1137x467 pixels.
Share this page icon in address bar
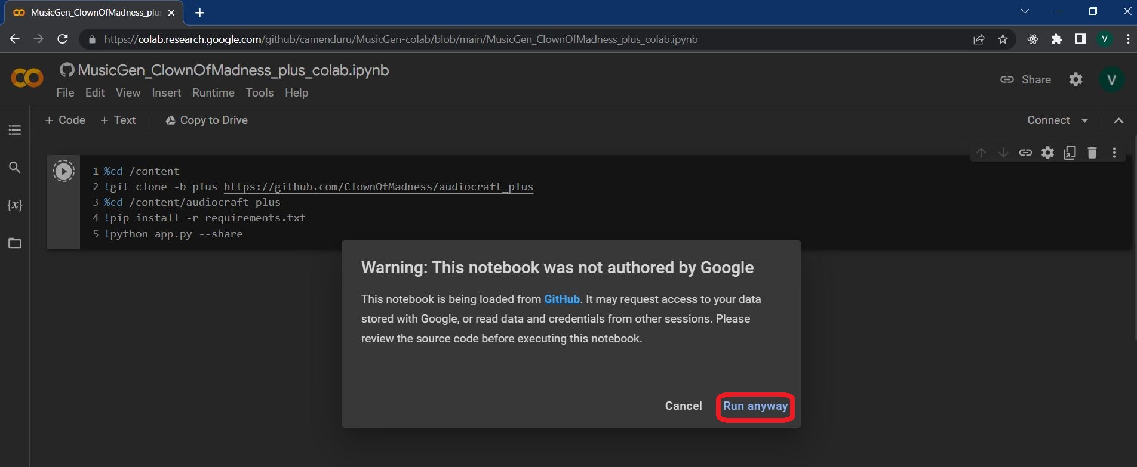(979, 39)
